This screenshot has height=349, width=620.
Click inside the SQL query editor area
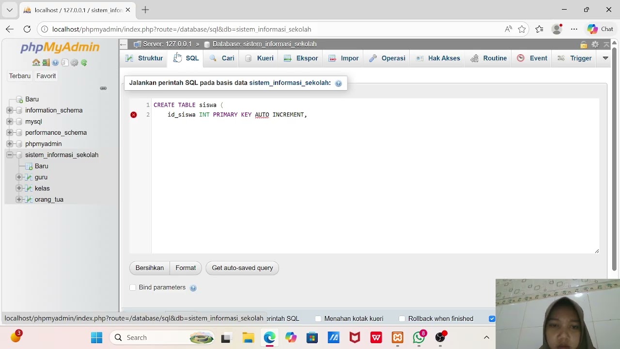(375, 176)
